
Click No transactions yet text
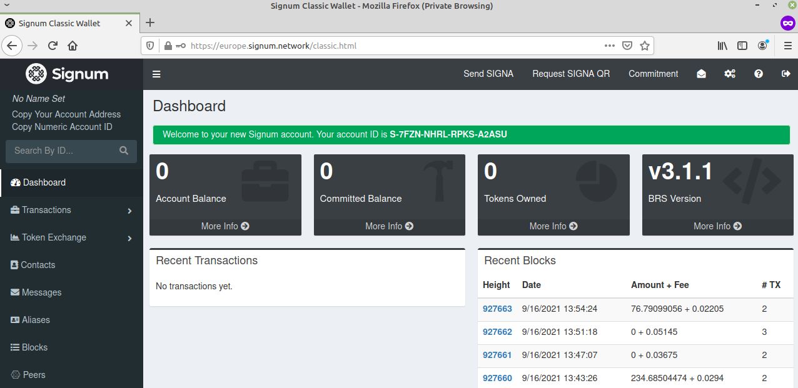194,286
